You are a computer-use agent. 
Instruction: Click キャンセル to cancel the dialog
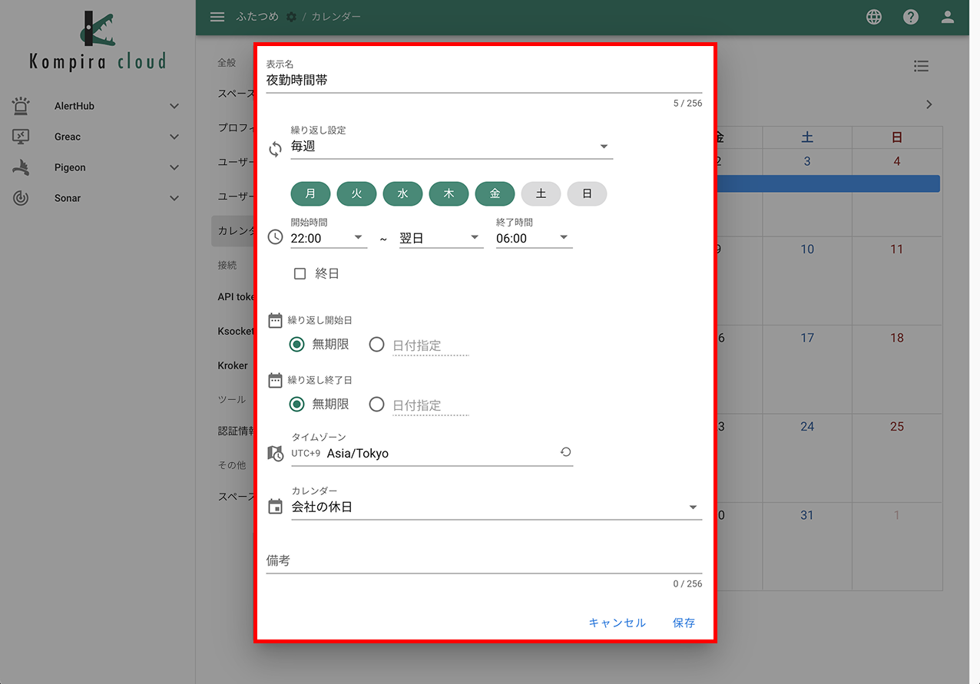click(617, 623)
